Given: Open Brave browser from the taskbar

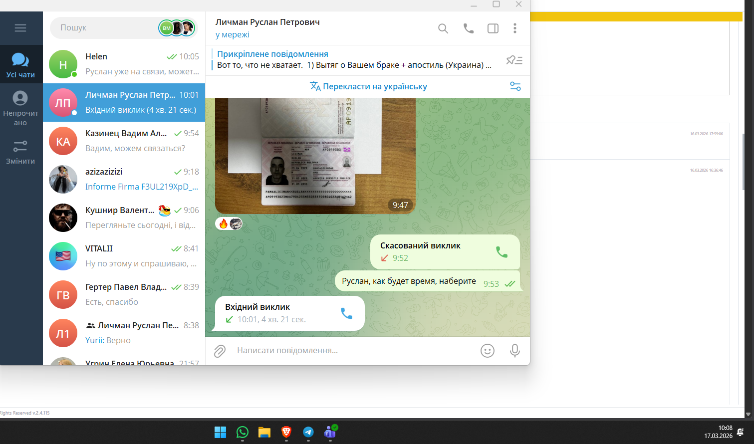Looking at the screenshot, I should 286,432.
